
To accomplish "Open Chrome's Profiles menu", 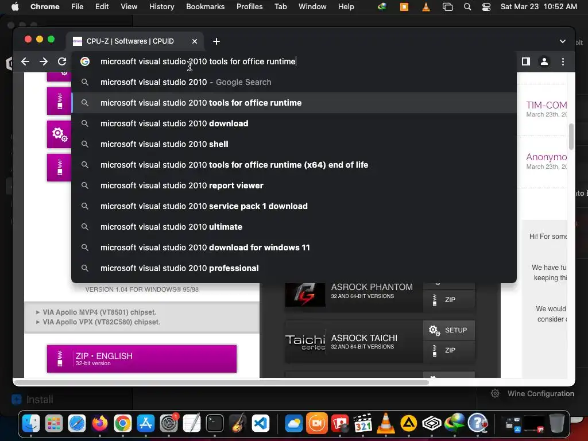I will click(249, 6).
